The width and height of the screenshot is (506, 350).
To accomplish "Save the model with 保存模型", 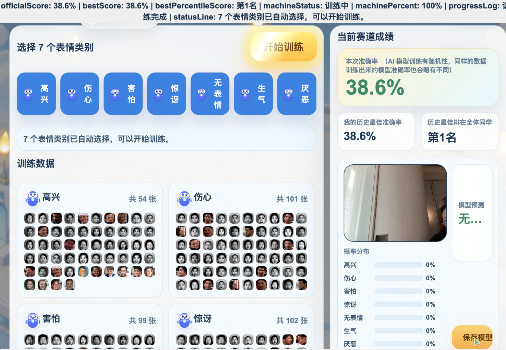I will coord(472,337).
